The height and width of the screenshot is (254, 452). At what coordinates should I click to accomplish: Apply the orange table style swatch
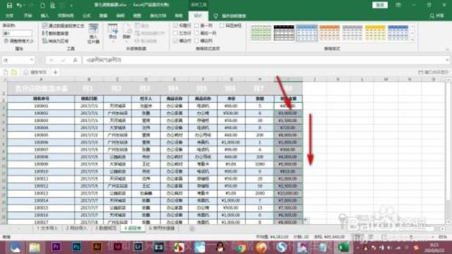pyautogui.click(x=330, y=33)
